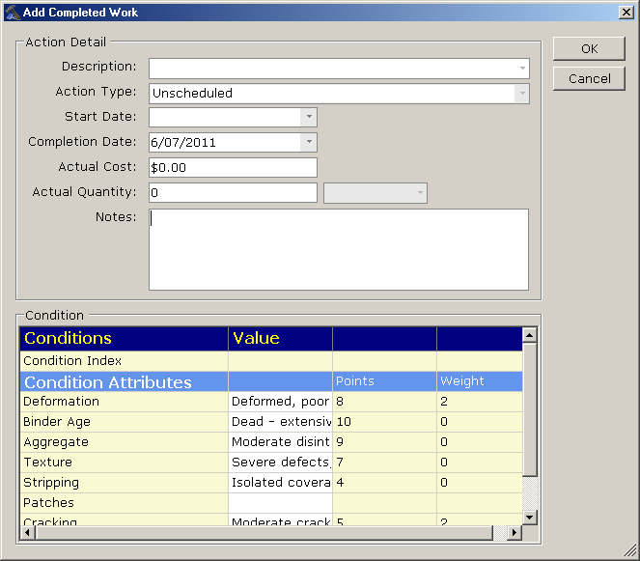The width and height of the screenshot is (640, 561).
Task: Select the Condition Index row
Action: (x=271, y=361)
